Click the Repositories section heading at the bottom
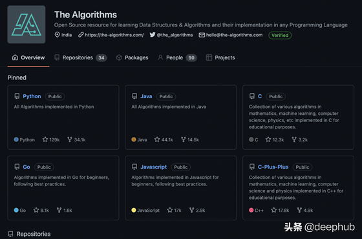This screenshot has height=239, width=362. pyautogui.click(x=34, y=234)
